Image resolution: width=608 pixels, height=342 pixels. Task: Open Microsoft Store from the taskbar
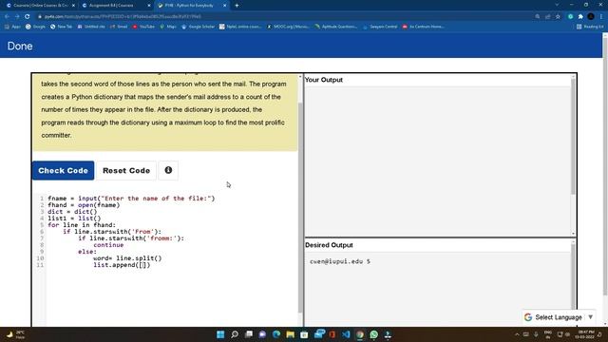(x=304, y=334)
